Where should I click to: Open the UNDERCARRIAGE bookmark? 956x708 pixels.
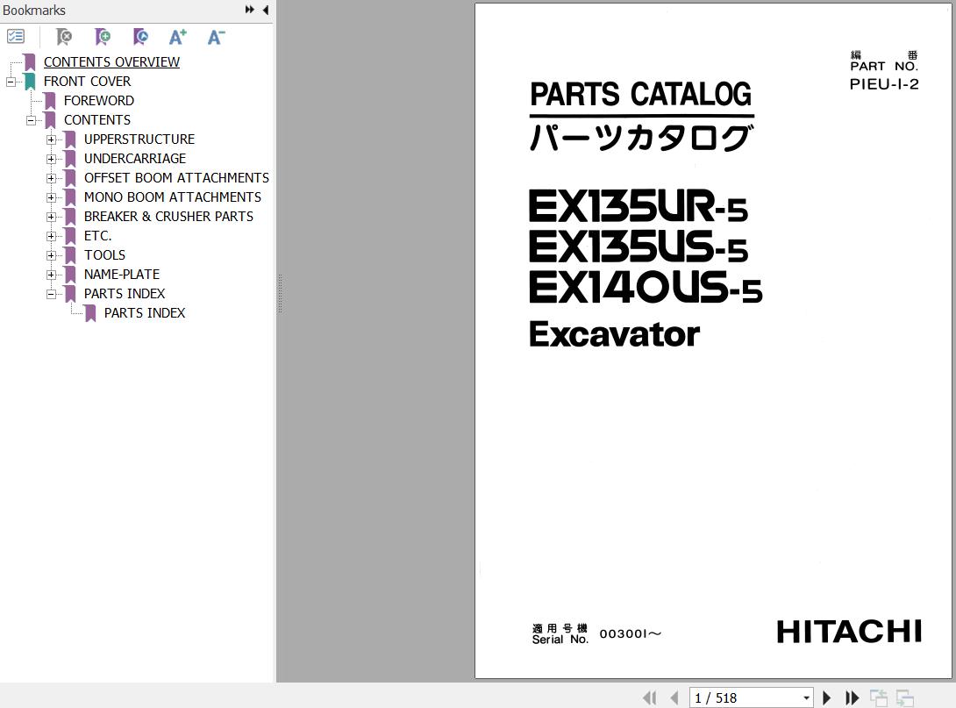click(135, 159)
